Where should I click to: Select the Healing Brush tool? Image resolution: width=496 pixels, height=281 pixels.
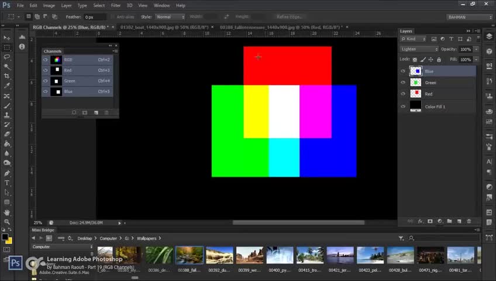pyautogui.click(x=6, y=96)
